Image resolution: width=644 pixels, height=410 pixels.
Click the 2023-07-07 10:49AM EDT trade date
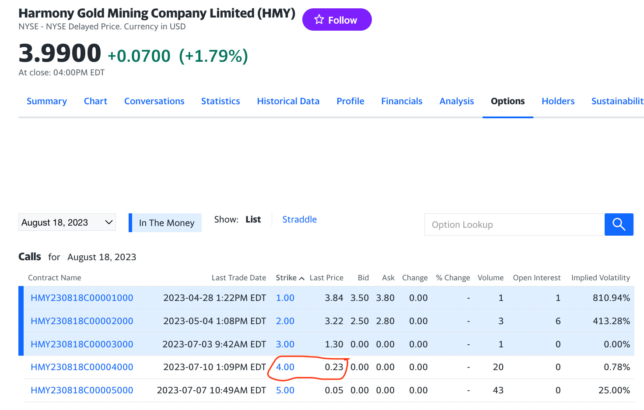point(211,390)
